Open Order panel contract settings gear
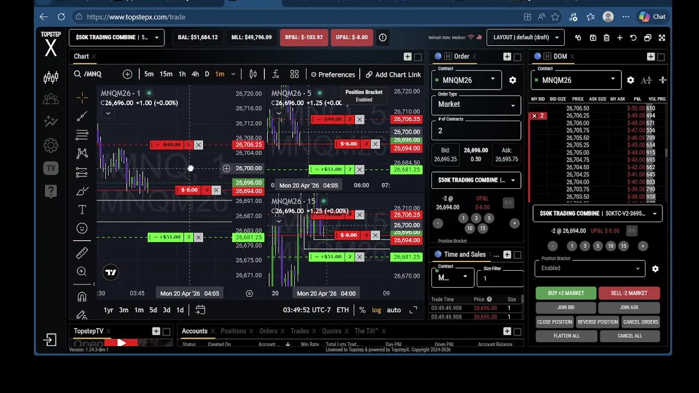Screen dimensions: 699x393 [x=513, y=80]
